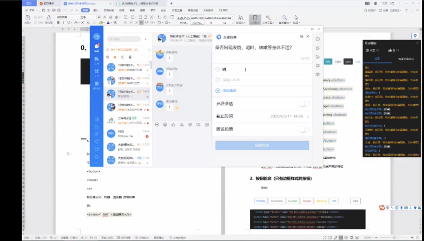
Task: Open the 文字工具 dropdown in ribbon
Action: coord(268,20)
